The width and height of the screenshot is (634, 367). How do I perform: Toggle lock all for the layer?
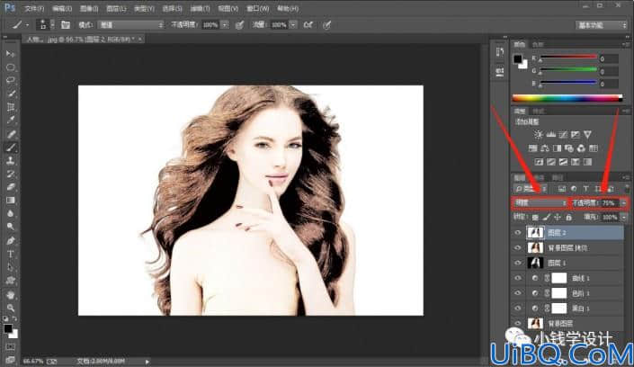click(569, 218)
